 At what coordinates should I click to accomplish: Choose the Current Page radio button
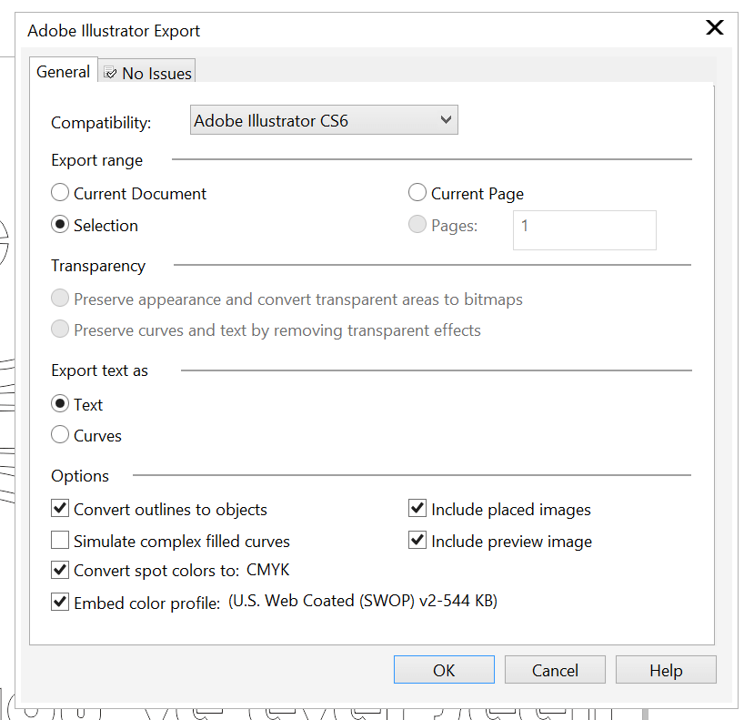pos(417,192)
